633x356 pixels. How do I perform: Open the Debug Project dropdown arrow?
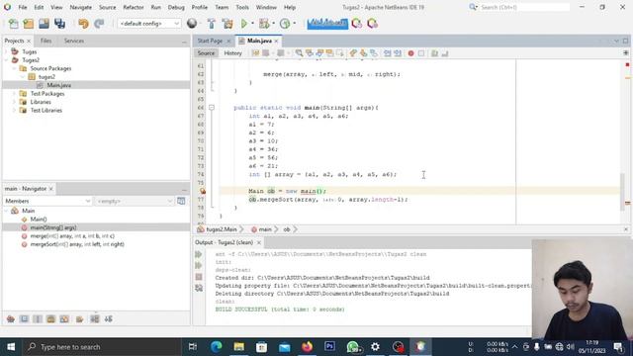(273, 24)
